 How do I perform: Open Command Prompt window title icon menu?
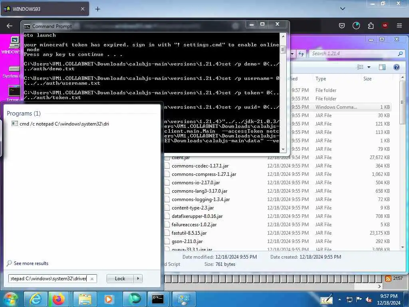coord(27,27)
